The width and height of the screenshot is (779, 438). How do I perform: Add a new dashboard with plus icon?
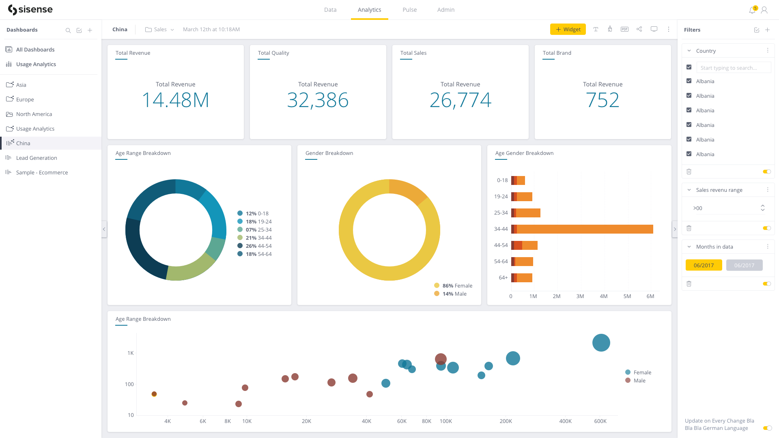[x=90, y=30]
